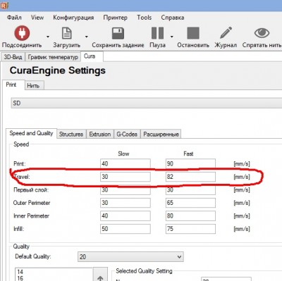
Task: Open the Конфигурация menu
Action: 73,18
